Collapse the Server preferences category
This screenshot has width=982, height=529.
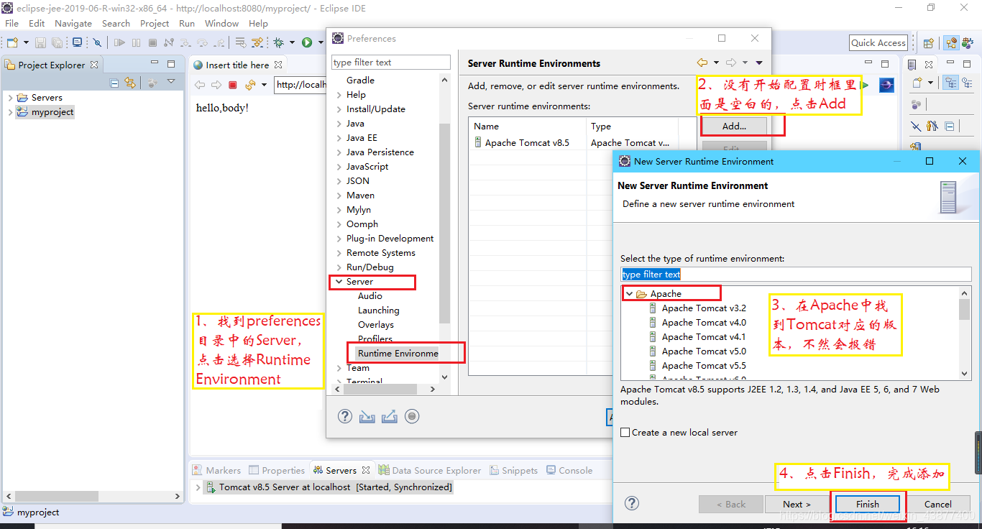point(339,282)
